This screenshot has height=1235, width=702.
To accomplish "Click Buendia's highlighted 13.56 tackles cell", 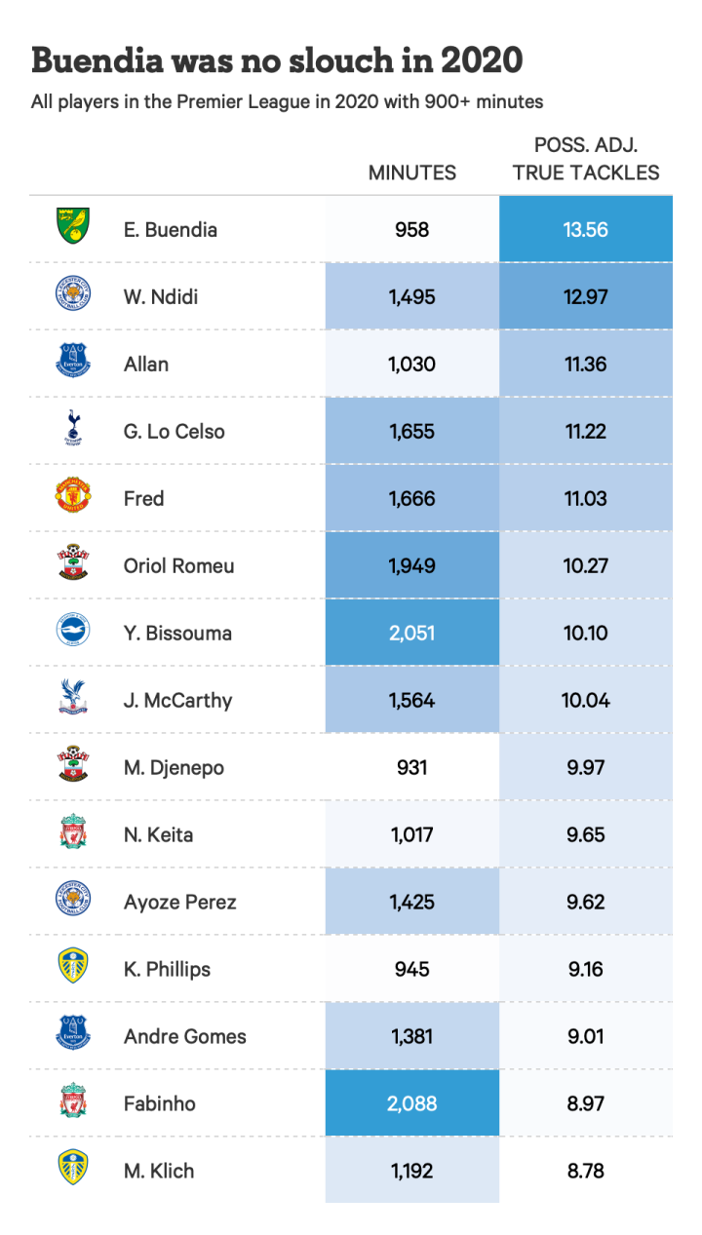I will pyautogui.click(x=586, y=229).
